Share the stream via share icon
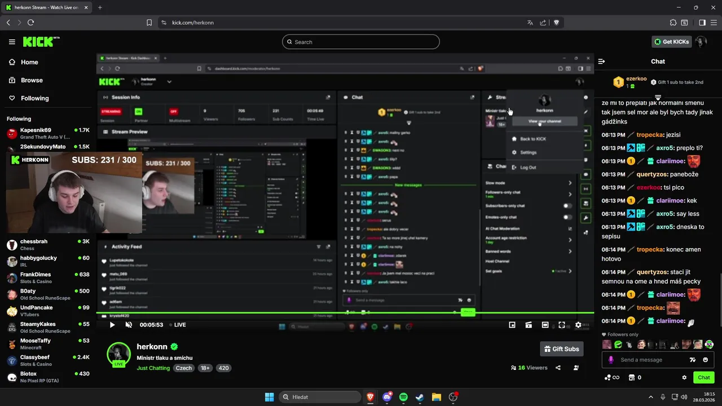The height and width of the screenshot is (406, 722). (x=558, y=368)
